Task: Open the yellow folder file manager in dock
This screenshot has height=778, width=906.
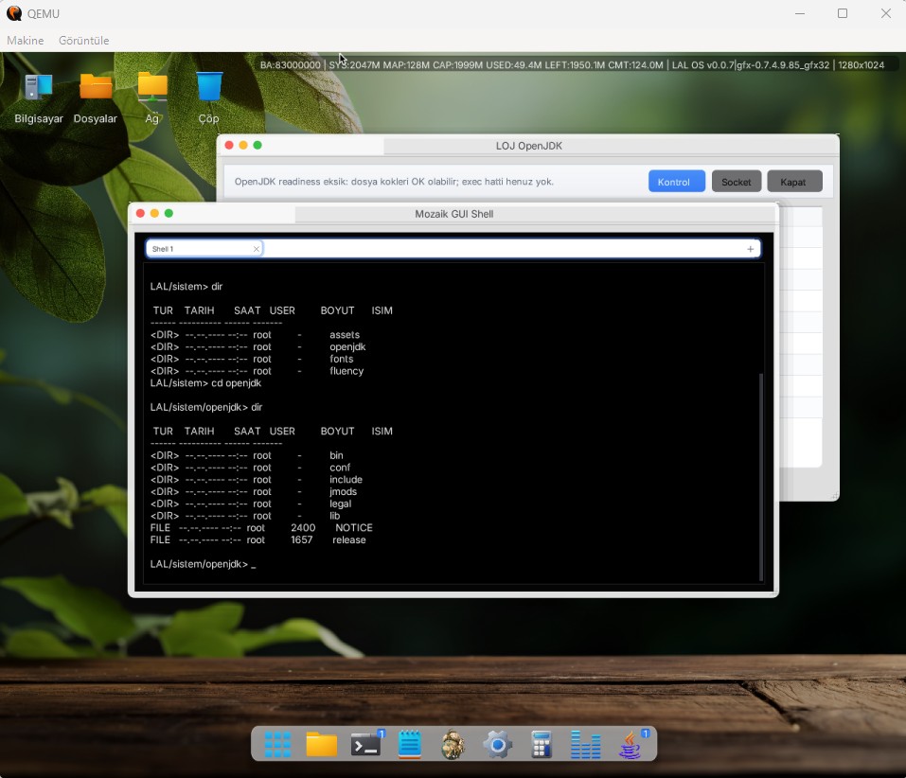Action: (321, 744)
